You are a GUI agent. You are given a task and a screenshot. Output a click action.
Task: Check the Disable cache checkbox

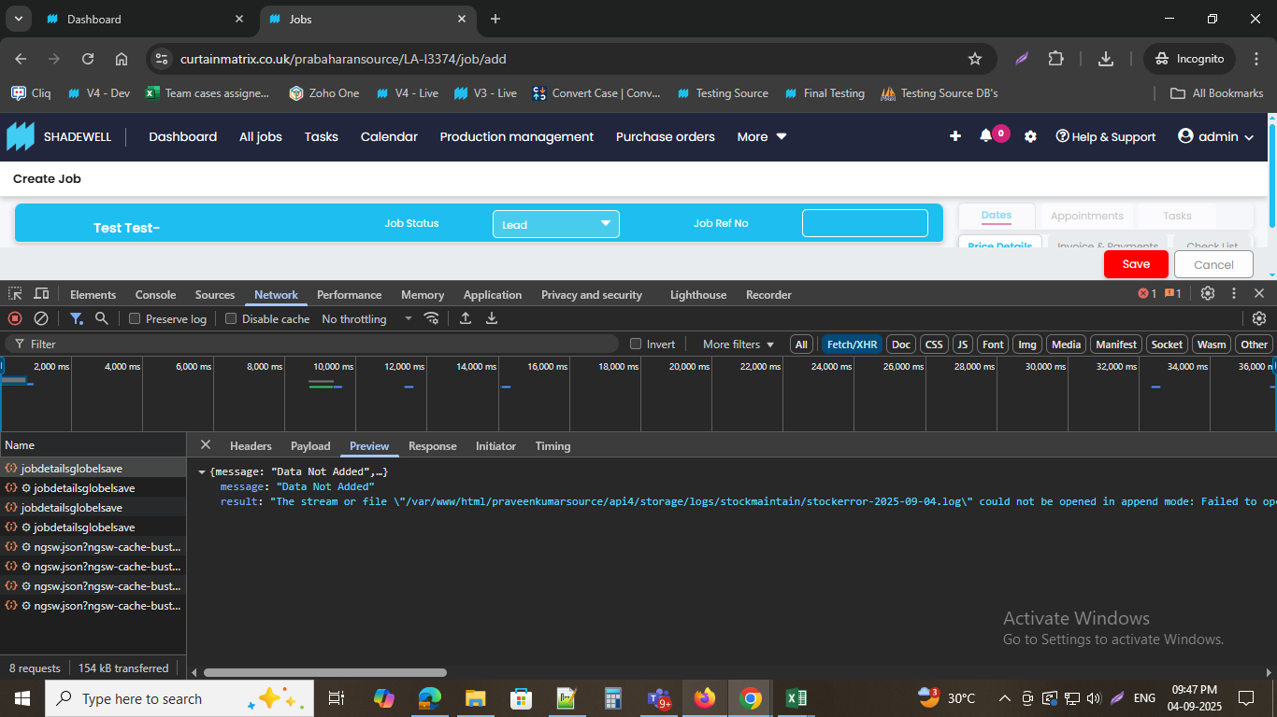point(231,318)
